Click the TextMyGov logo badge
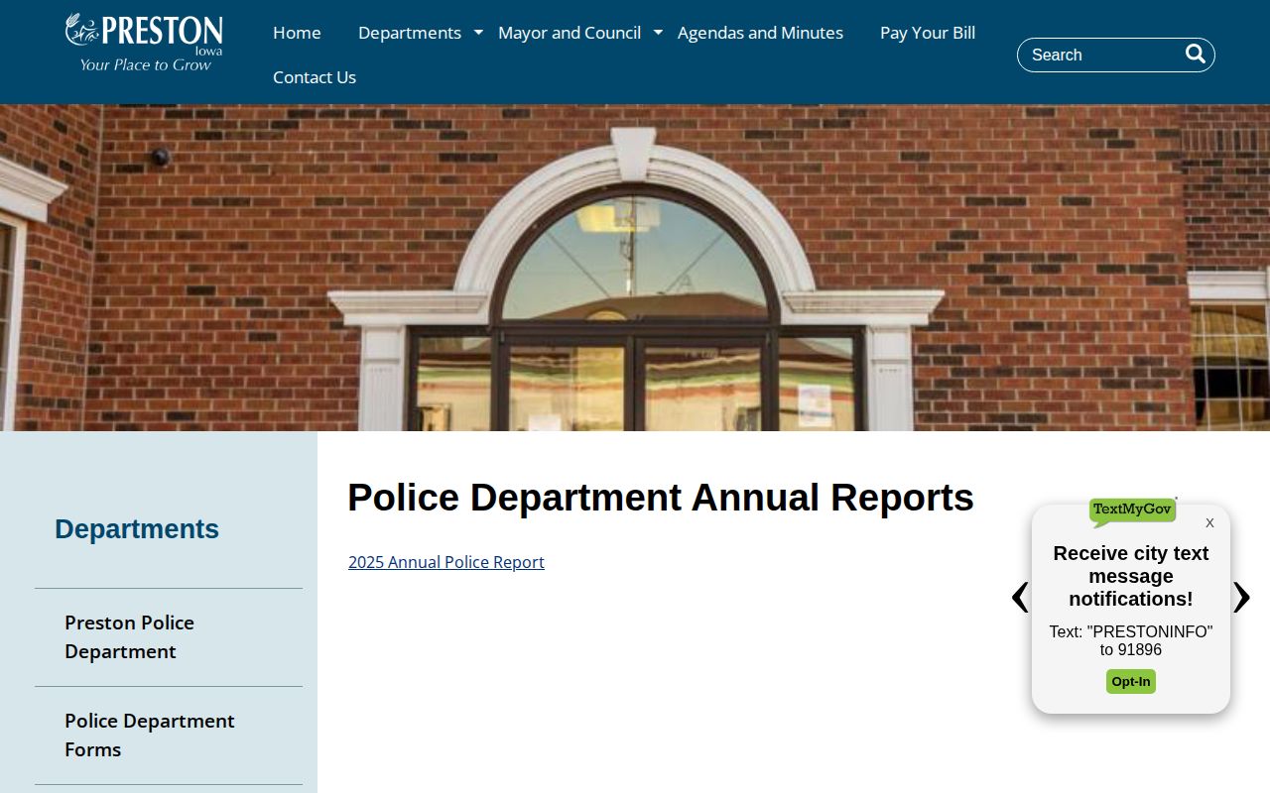The image size is (1270, 793). tap(1132, 510)
